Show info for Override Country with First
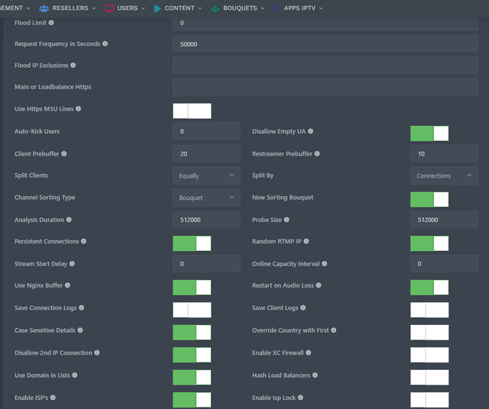The height and width of the screenshot is (409, 489). point(334,330)
